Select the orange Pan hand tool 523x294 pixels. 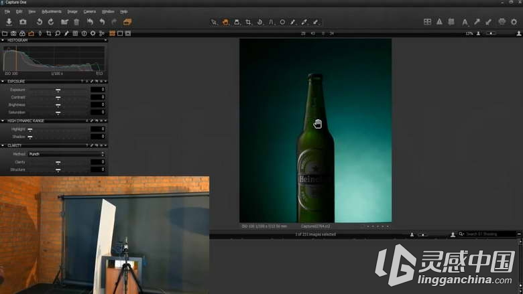tap(225, 22)
